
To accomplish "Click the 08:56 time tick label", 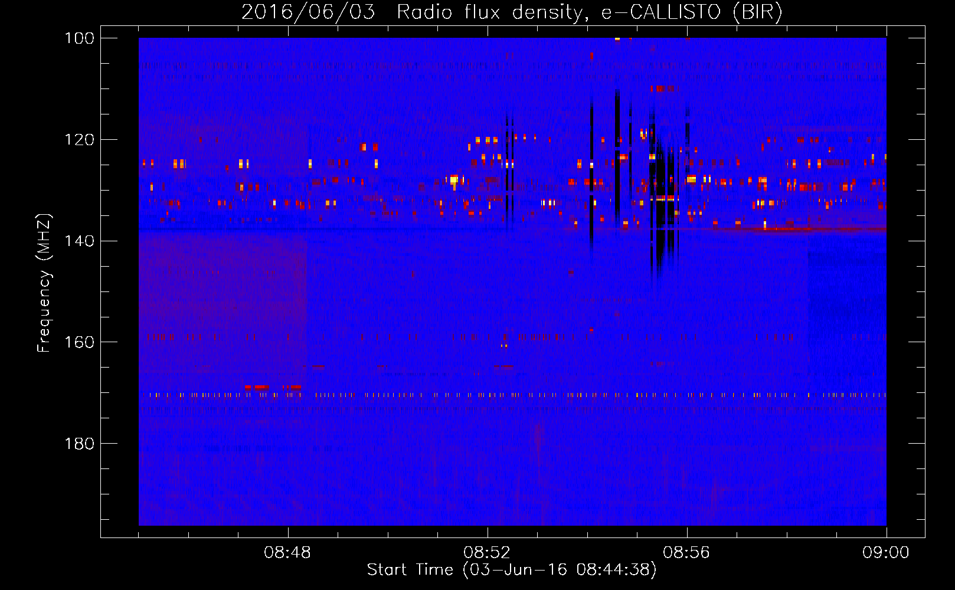I will 686,553.
